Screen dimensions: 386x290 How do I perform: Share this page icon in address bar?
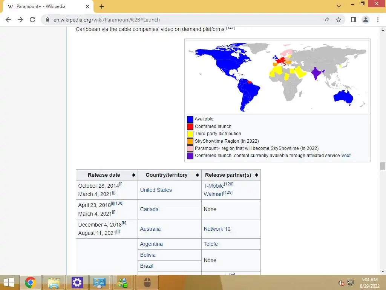(x=326, y=20)
